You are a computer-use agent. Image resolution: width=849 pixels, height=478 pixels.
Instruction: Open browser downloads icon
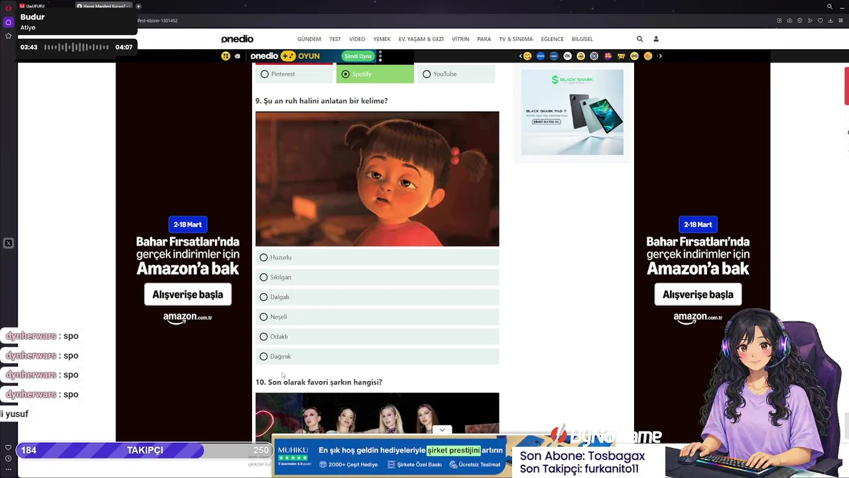[830, 21]
